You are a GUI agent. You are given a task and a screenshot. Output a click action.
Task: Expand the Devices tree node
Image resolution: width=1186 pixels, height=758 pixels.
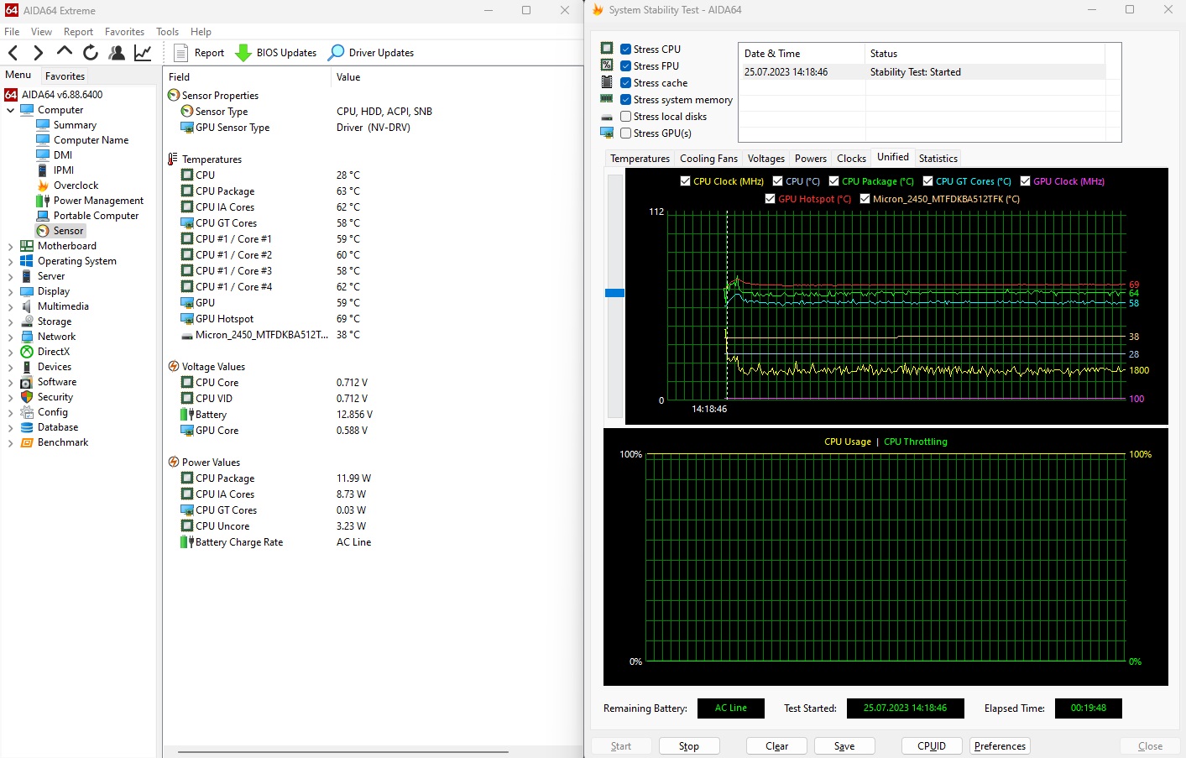click(x=10, y=367)
